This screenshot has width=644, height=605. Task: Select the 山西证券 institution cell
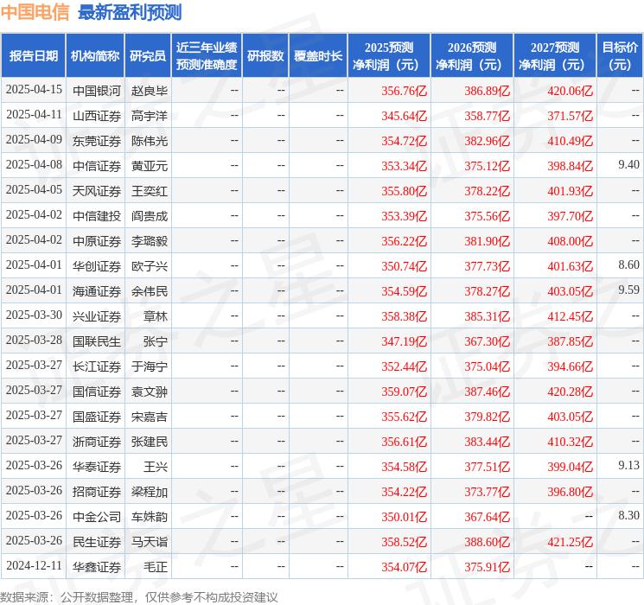tap(97, 116)
